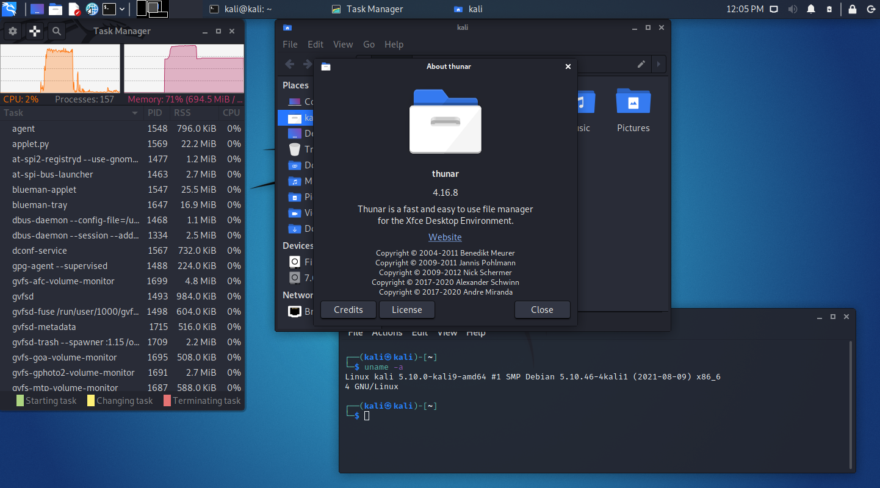
Task: Open the File menu in Thunar
Action: click(x=290, y=45)
